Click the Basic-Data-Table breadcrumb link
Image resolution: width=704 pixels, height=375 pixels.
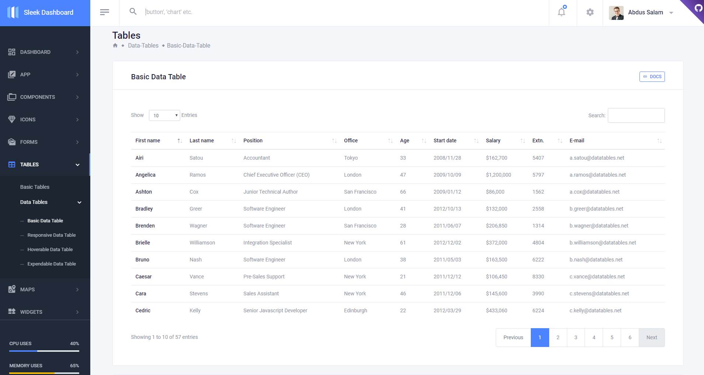pyautogui.click(x=188, y=45)
